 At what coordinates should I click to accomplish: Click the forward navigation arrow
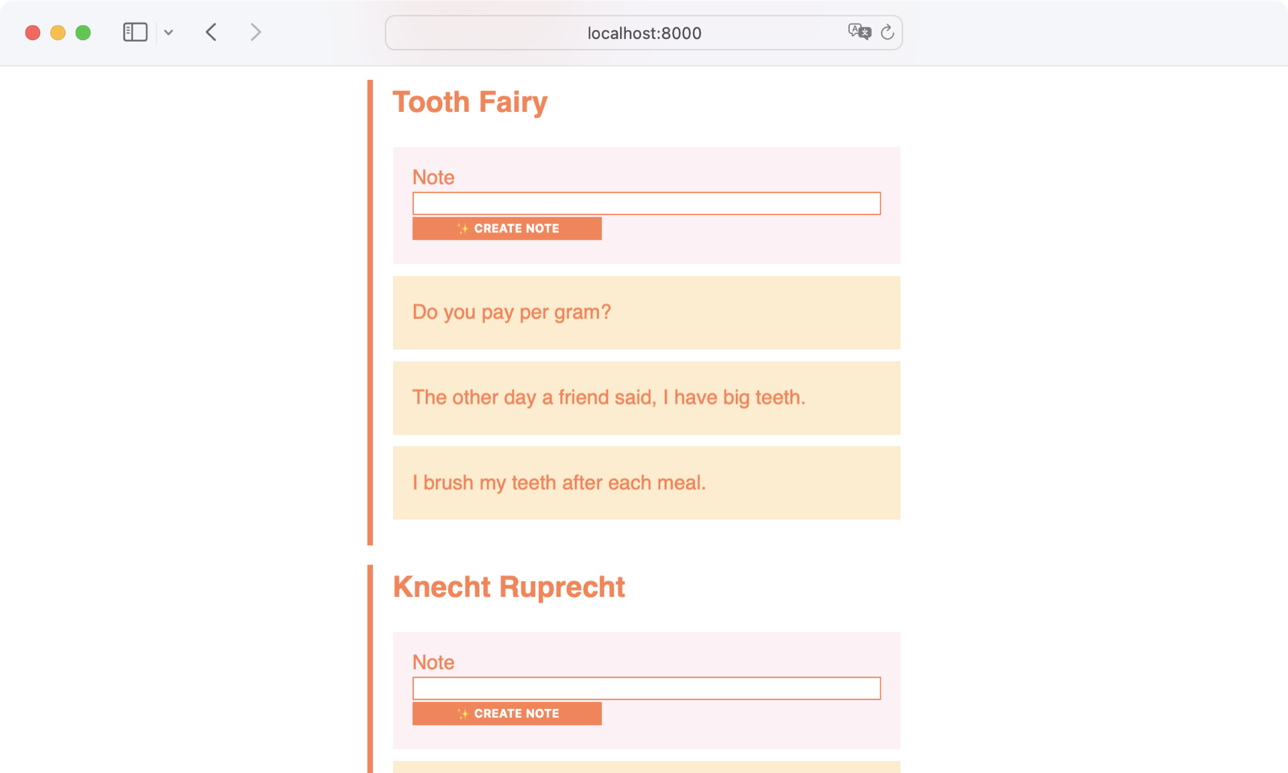click(255, 32)
